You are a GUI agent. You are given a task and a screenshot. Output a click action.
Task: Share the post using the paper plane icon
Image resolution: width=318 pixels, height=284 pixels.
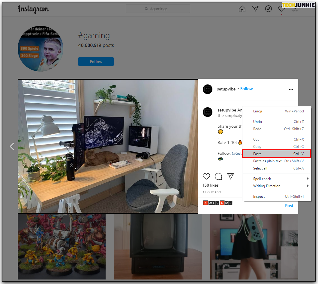pyautogui.click(x=230, y=176)
